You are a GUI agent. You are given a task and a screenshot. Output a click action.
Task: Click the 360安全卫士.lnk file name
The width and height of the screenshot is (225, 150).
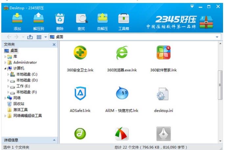pyautogui.click(x=80, y=70)
